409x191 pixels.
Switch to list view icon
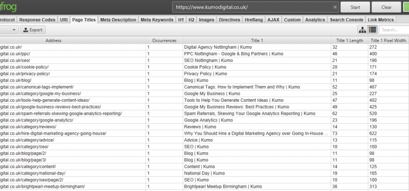(372, 30)
